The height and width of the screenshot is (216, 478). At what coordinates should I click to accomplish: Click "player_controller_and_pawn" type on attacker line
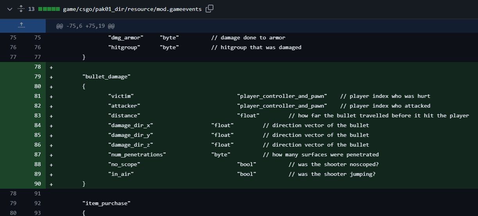(282, 106)
